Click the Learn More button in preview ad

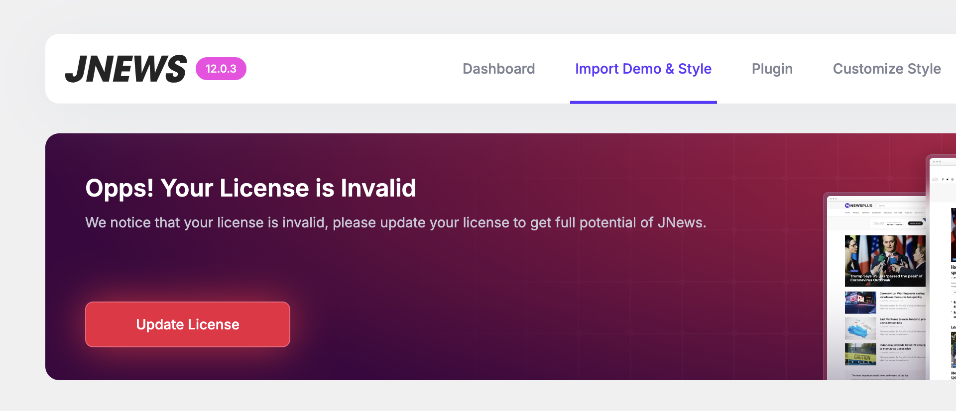coord(915,223)
